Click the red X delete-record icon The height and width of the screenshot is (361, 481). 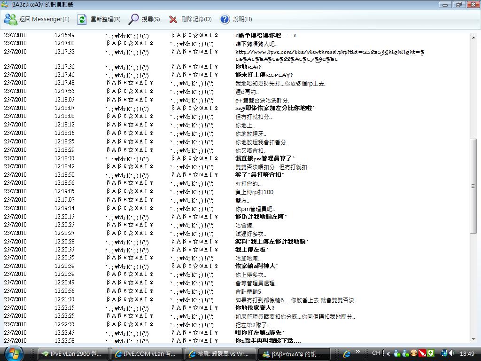173,20
